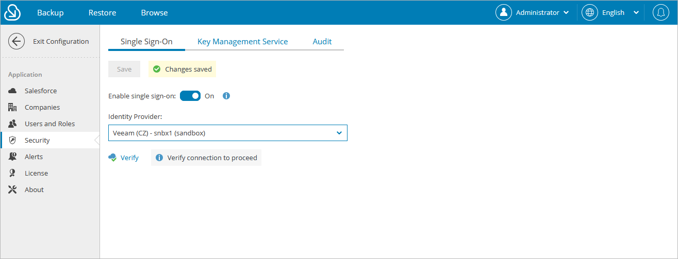This screenshot has width=678, height=259.
Task: Open the Browse menu
Action: (x=154, y=12)
